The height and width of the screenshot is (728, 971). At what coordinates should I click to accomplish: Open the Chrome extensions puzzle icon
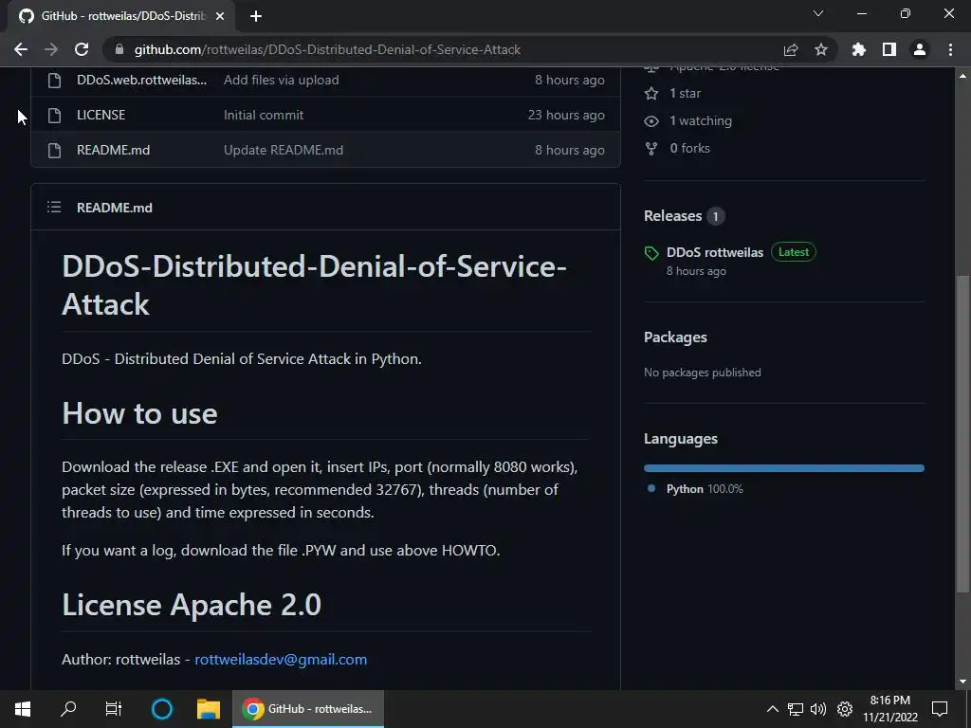859,49
